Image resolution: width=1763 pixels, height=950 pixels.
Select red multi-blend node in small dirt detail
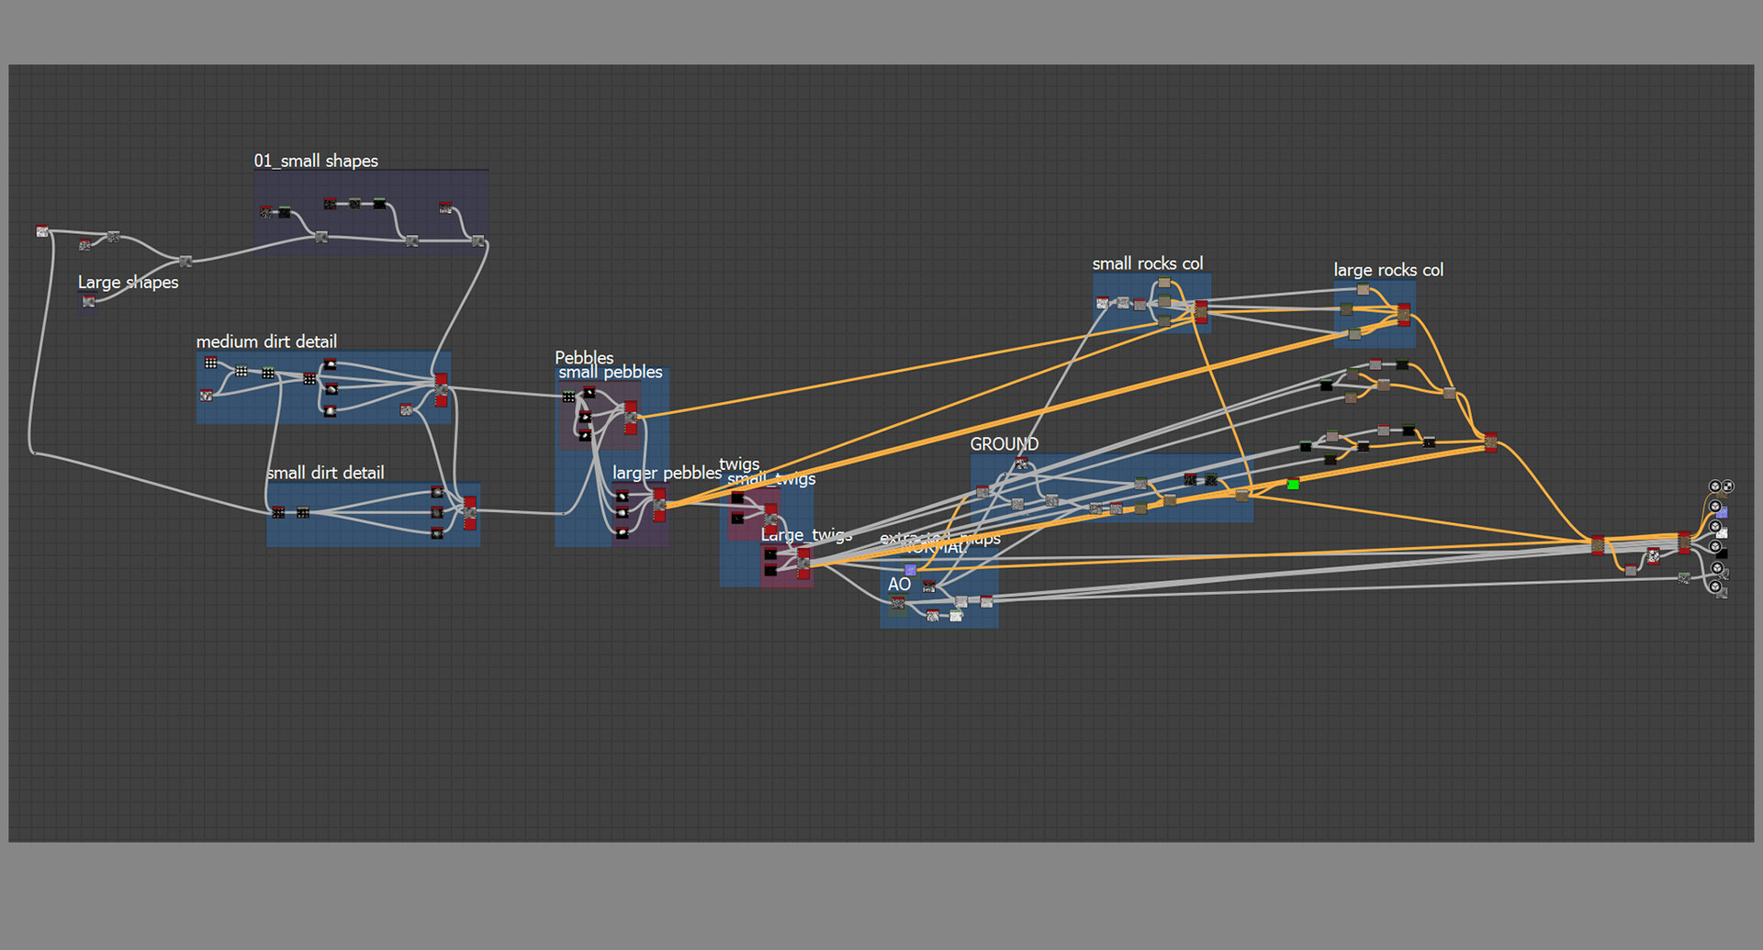pyautogui.click(x=470, y=513)
